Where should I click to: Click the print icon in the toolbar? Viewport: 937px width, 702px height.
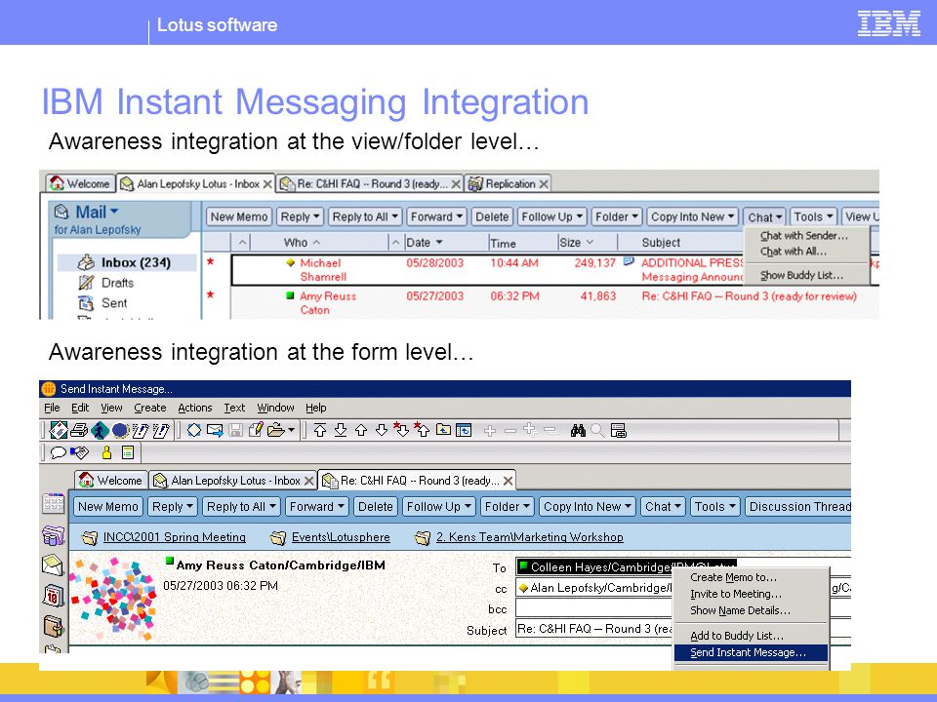79,430
